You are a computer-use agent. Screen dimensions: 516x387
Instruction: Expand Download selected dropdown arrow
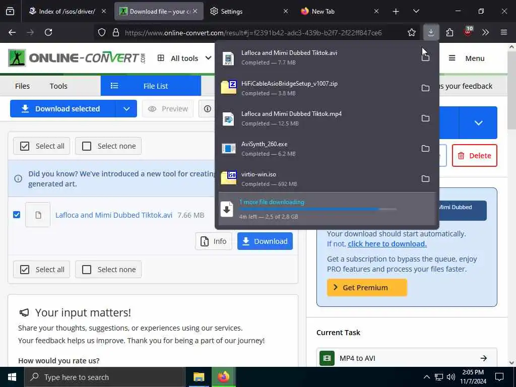click(126, 109)
